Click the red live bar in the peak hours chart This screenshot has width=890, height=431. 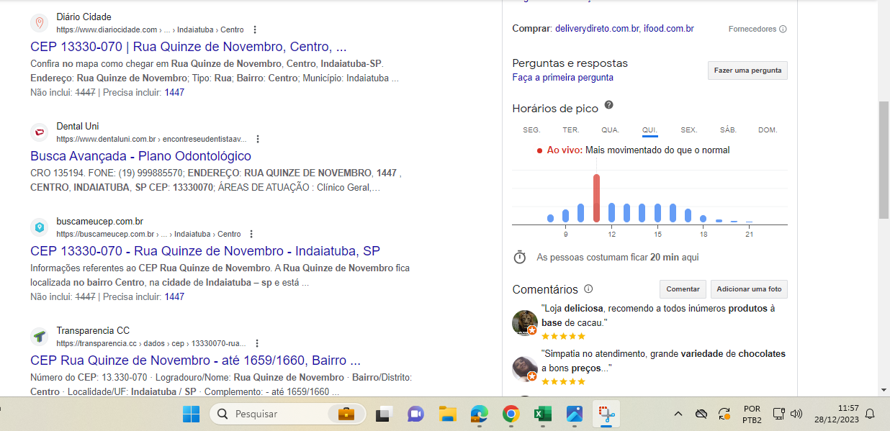(x=596, y=199)
